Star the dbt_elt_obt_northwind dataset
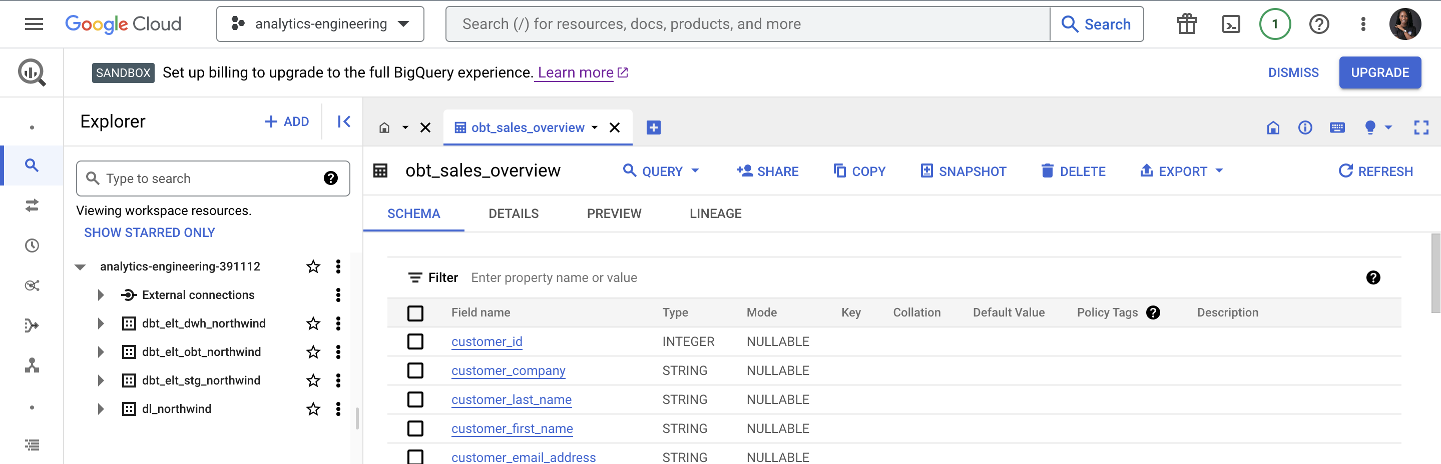Viewport: 1441px width, 464px height. (313, 351)
